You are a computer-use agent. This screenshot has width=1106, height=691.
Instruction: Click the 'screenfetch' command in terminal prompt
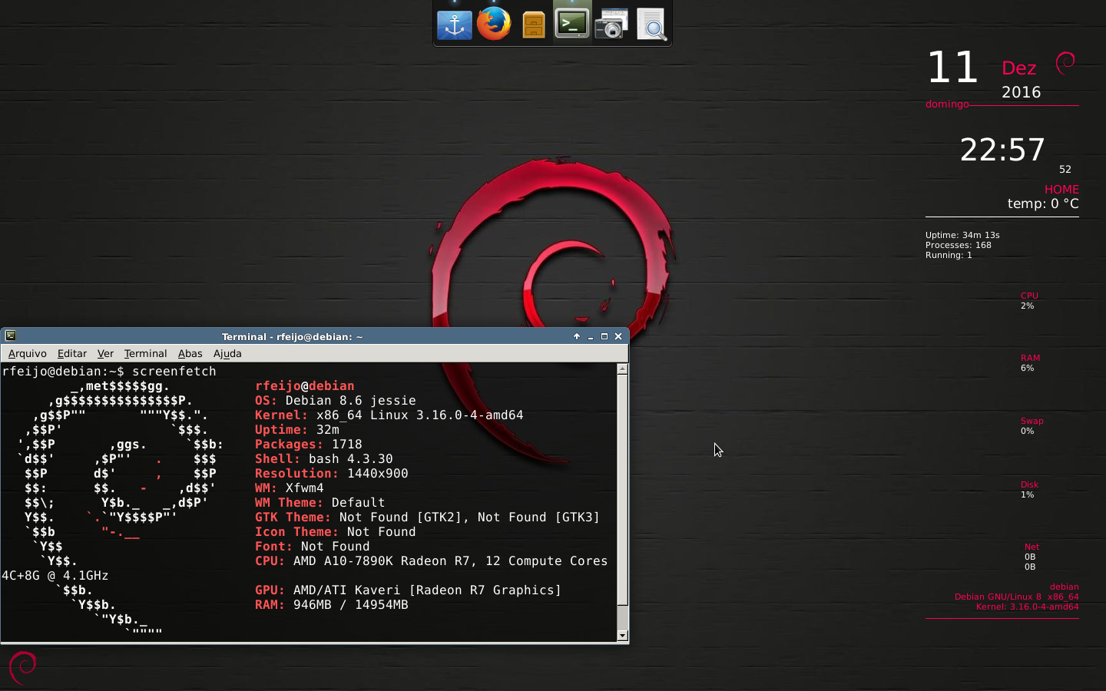(x=174, y=371)
